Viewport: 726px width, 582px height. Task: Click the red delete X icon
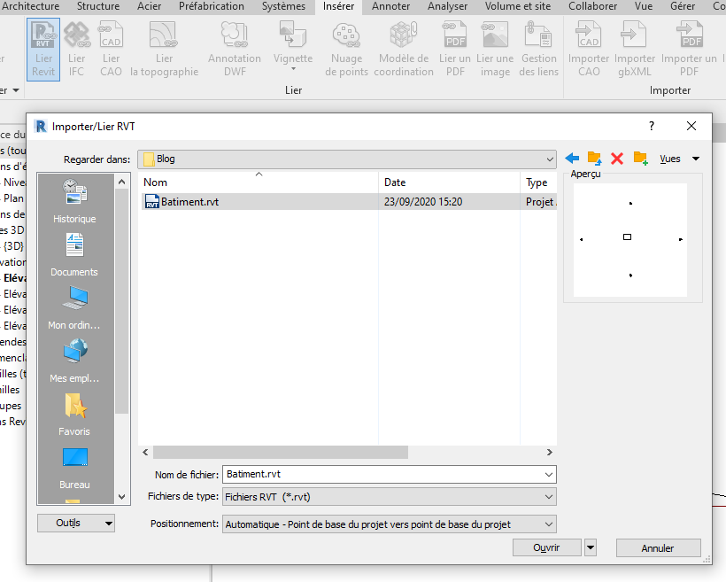(617, 159)
